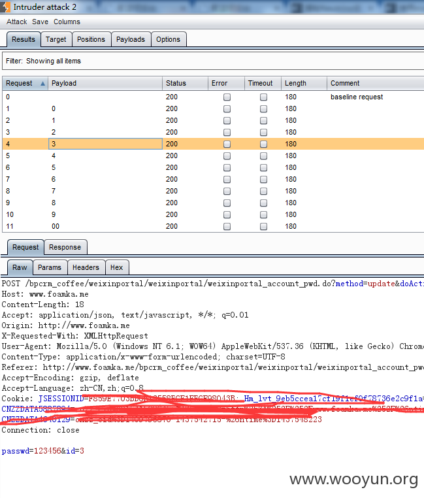The width and height of the screenshot is (424, 498).
Task: Toggle Timeout checkbox for request 9
Action: (263, 203)
